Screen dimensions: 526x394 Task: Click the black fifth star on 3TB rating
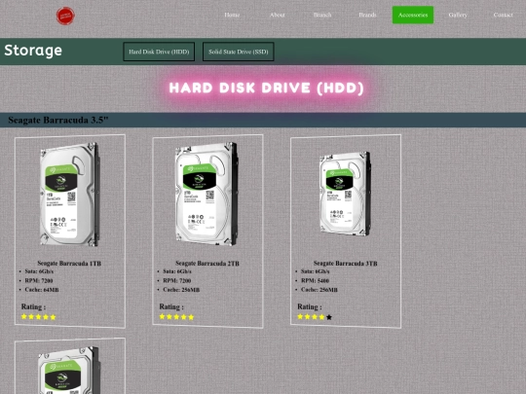point(329,317)
